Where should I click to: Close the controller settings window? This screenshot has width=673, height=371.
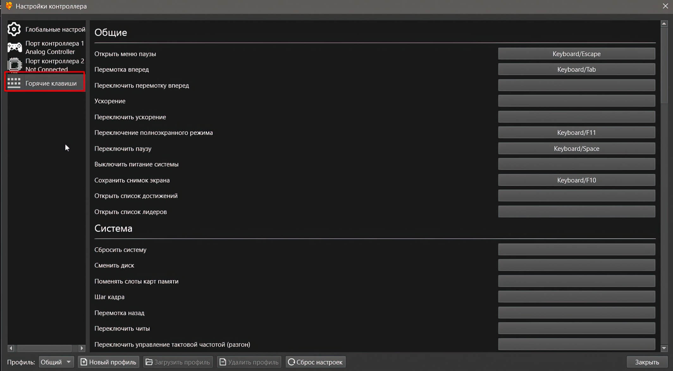tap(665, 6)
